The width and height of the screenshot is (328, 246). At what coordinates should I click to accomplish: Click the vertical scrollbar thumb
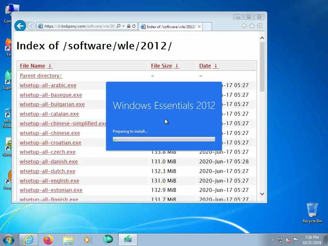[262, 67]
